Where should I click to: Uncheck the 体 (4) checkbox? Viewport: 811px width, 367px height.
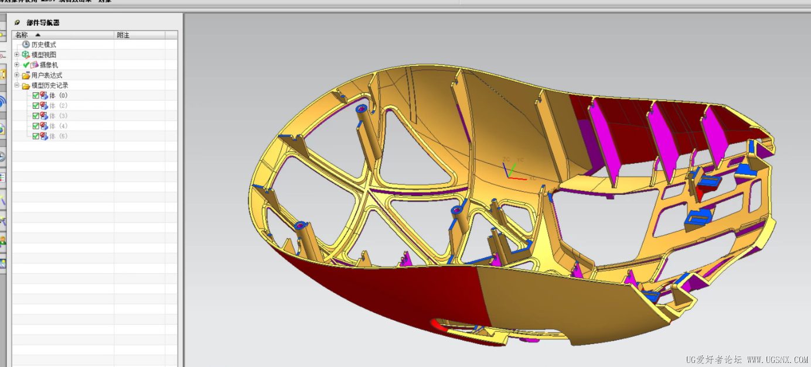coord(36,126)
